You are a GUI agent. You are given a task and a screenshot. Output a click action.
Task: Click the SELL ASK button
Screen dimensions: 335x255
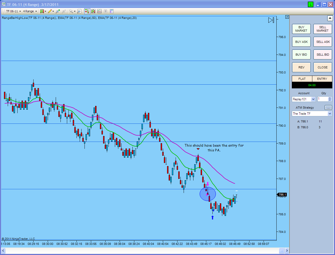click(x=323, y=42)
